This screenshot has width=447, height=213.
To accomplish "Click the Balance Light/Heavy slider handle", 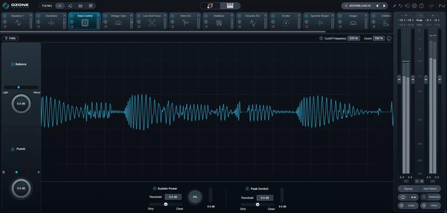I will 18,88.
